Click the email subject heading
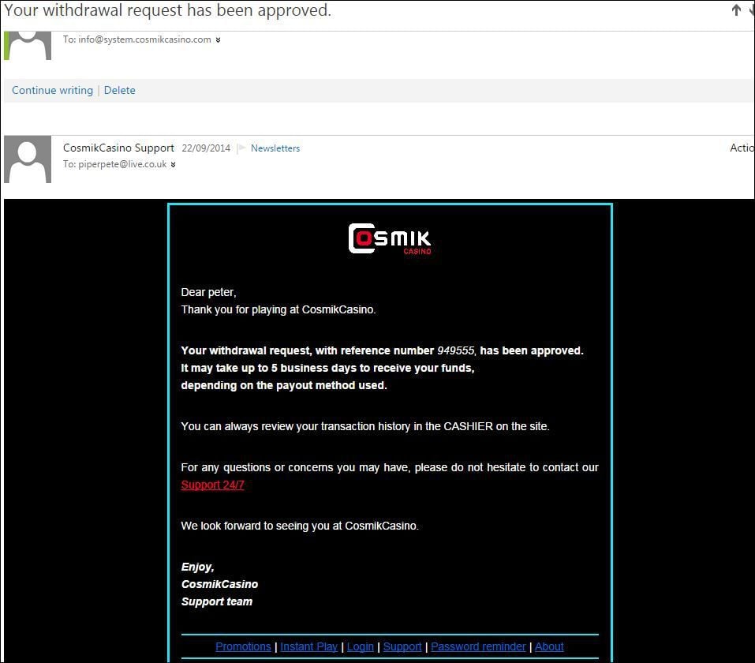The width and height of the screenshot is (755, 663). click(x=167, y=10)
